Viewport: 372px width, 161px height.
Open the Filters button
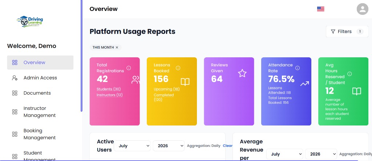click(347, 32)
